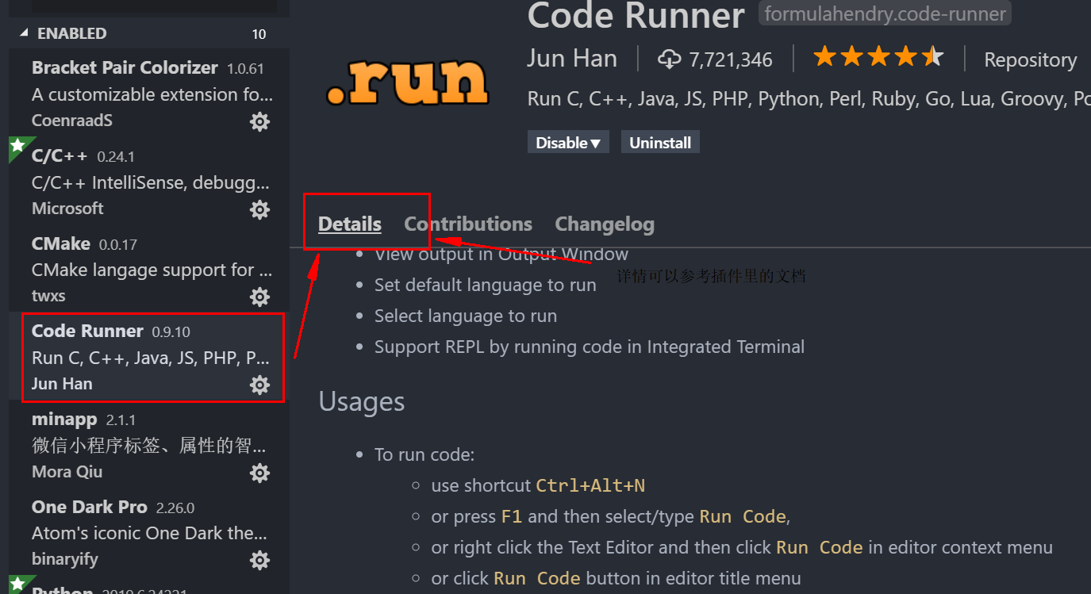The image size is (1091, 594).
Task: Click publisher Microsoft under C/C++
Action: click(67, 209)
